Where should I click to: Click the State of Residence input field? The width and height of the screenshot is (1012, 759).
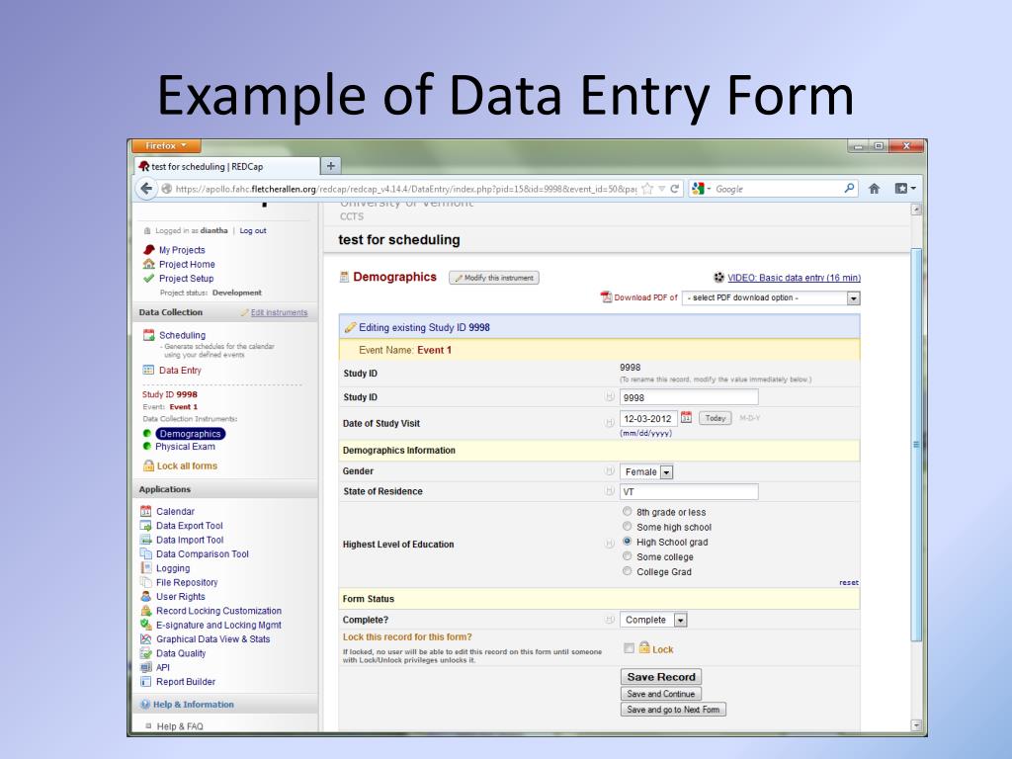pos(689,492)
